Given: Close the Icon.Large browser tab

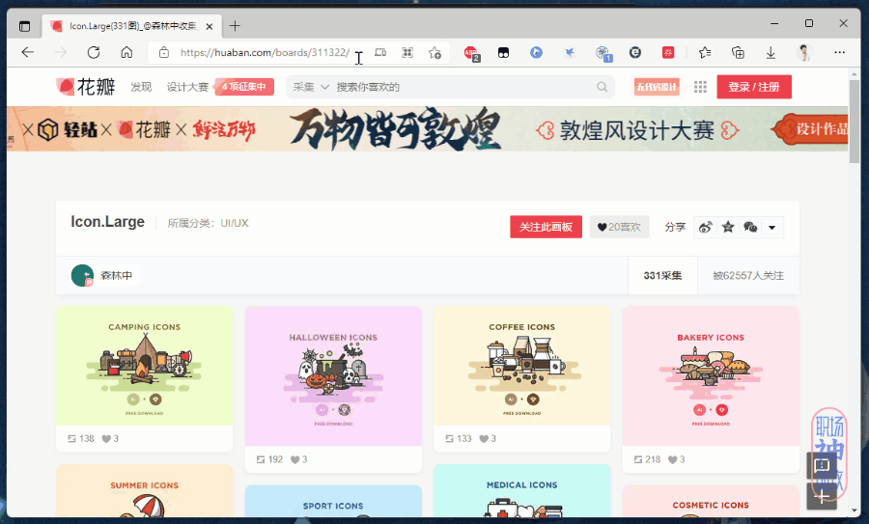Looking at the screenshot, I should (210, 26).
